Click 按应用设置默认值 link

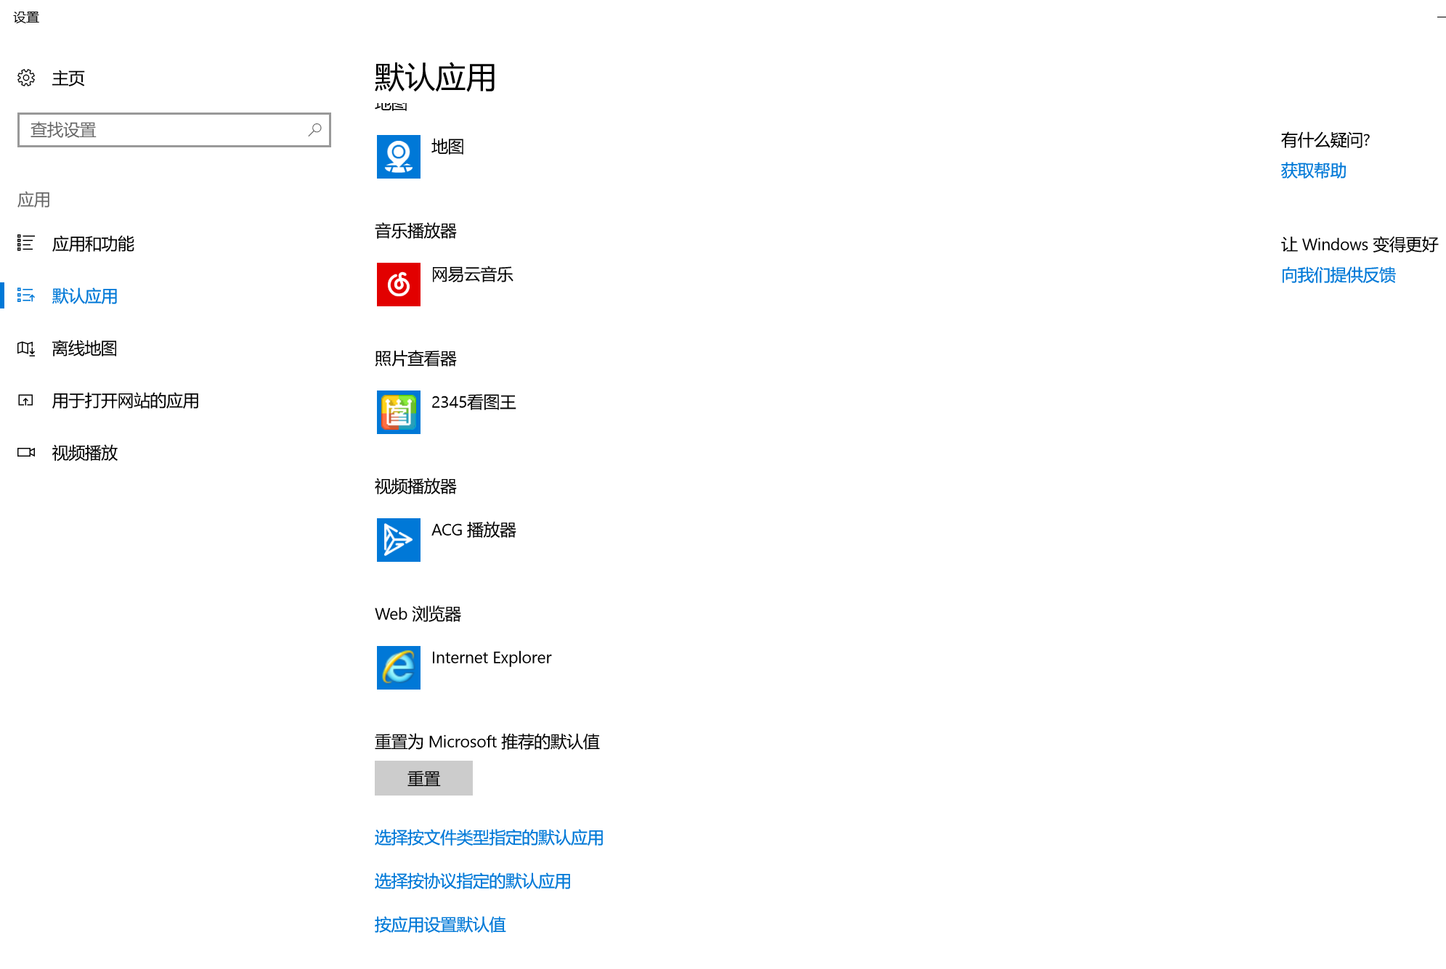click(439, 925)
